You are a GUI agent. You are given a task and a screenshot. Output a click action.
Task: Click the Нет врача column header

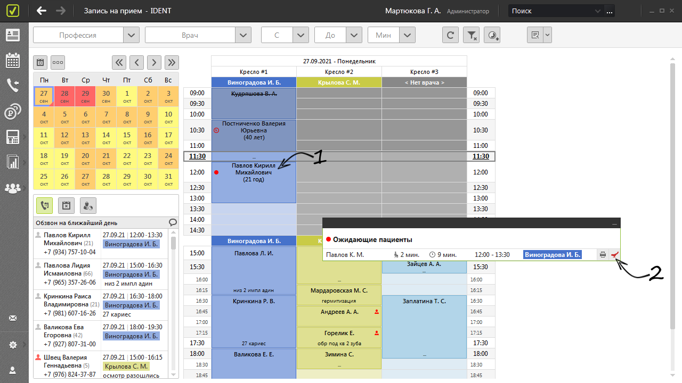tap(424, 82)
